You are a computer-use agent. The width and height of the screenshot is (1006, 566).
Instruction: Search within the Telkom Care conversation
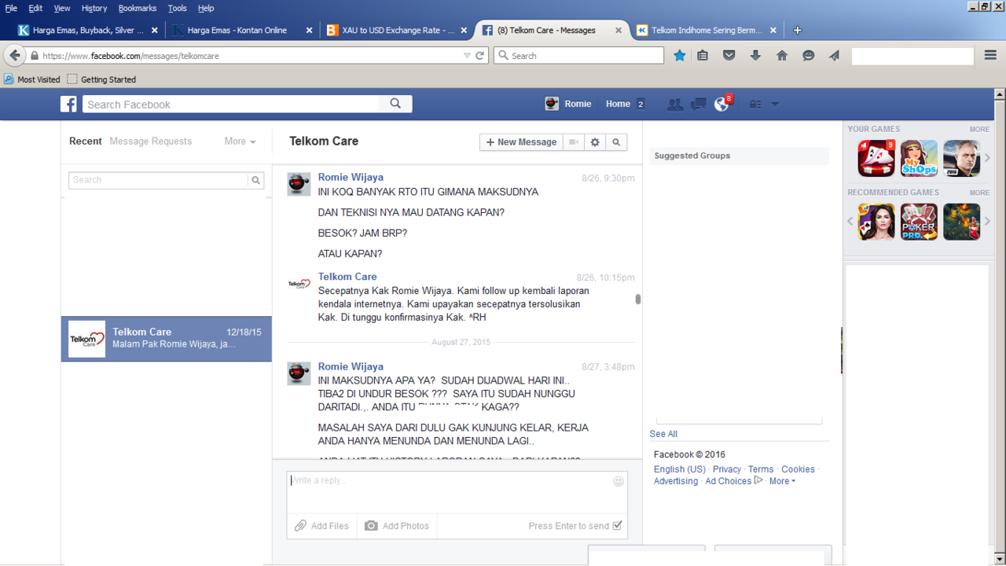616,142
